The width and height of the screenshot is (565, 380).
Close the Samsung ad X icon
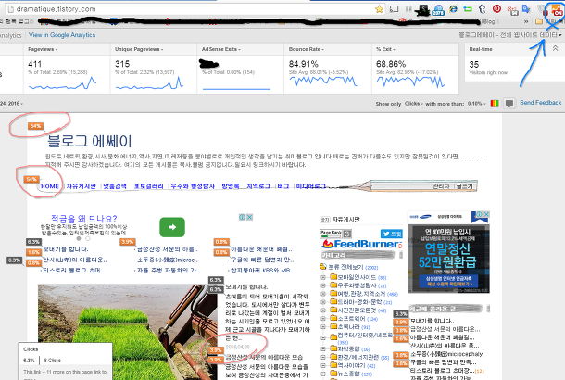(486, 214)
